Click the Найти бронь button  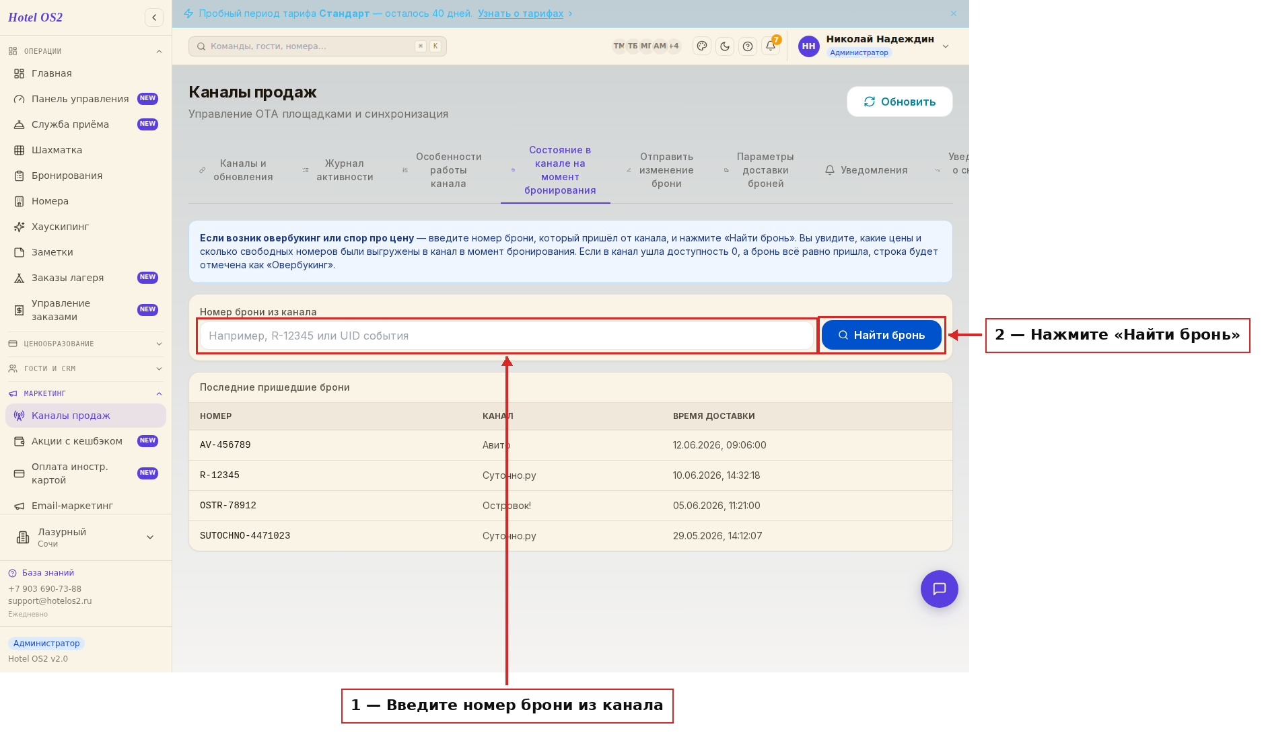882,335
